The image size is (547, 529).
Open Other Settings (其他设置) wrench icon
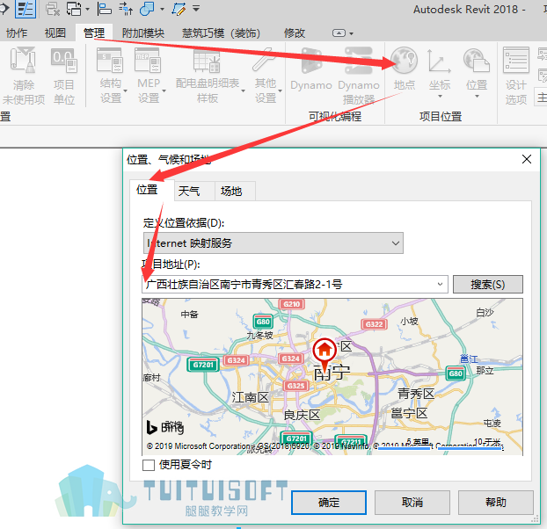point(265,60)
